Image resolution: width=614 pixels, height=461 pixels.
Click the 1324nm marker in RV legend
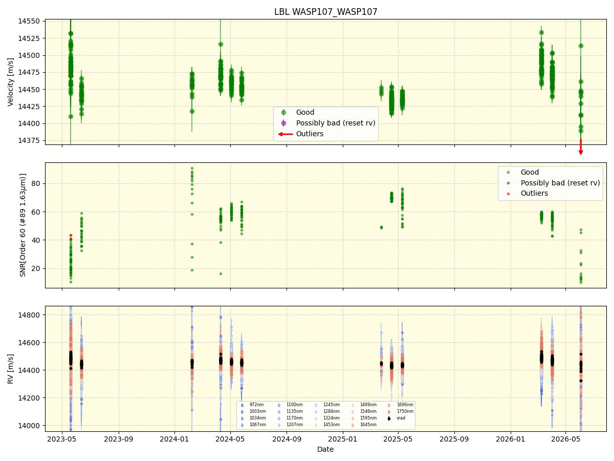click(316, 418)
